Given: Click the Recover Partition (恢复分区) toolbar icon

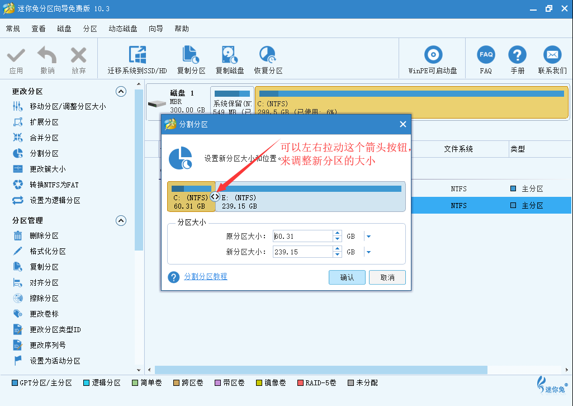Looking at the screenshot, I should [268, 55].
